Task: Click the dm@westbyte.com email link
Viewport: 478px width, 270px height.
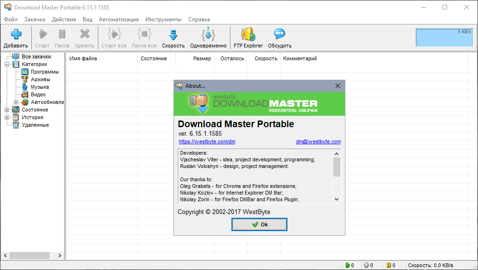Action: 318,141
